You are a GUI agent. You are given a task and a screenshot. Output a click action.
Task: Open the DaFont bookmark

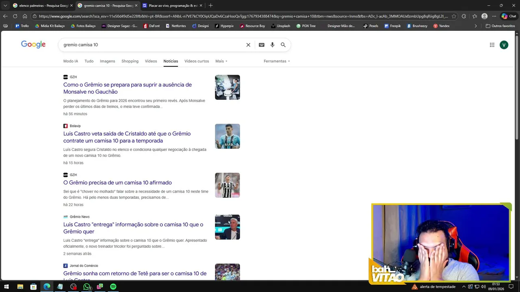[151, 26]
